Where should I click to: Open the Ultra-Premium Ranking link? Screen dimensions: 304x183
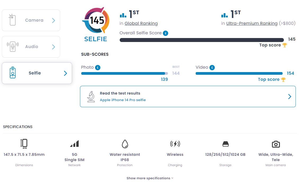tap(252, 24)
